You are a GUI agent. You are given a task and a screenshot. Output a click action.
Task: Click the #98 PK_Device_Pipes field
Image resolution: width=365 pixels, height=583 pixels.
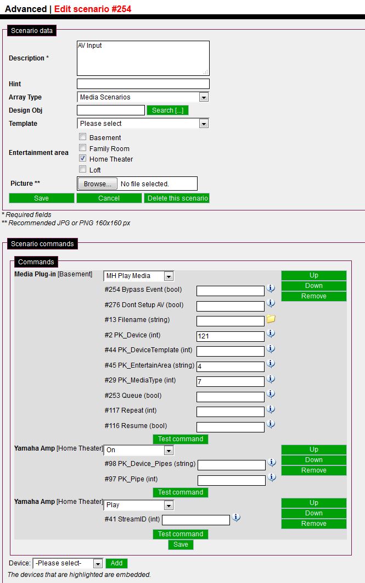tap(232, 465)
